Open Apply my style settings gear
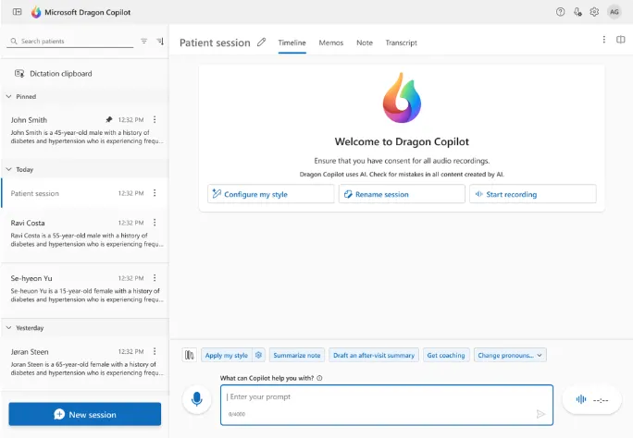Screen dimensions: 633x438 pyautogui.click(x=259, y=355)
